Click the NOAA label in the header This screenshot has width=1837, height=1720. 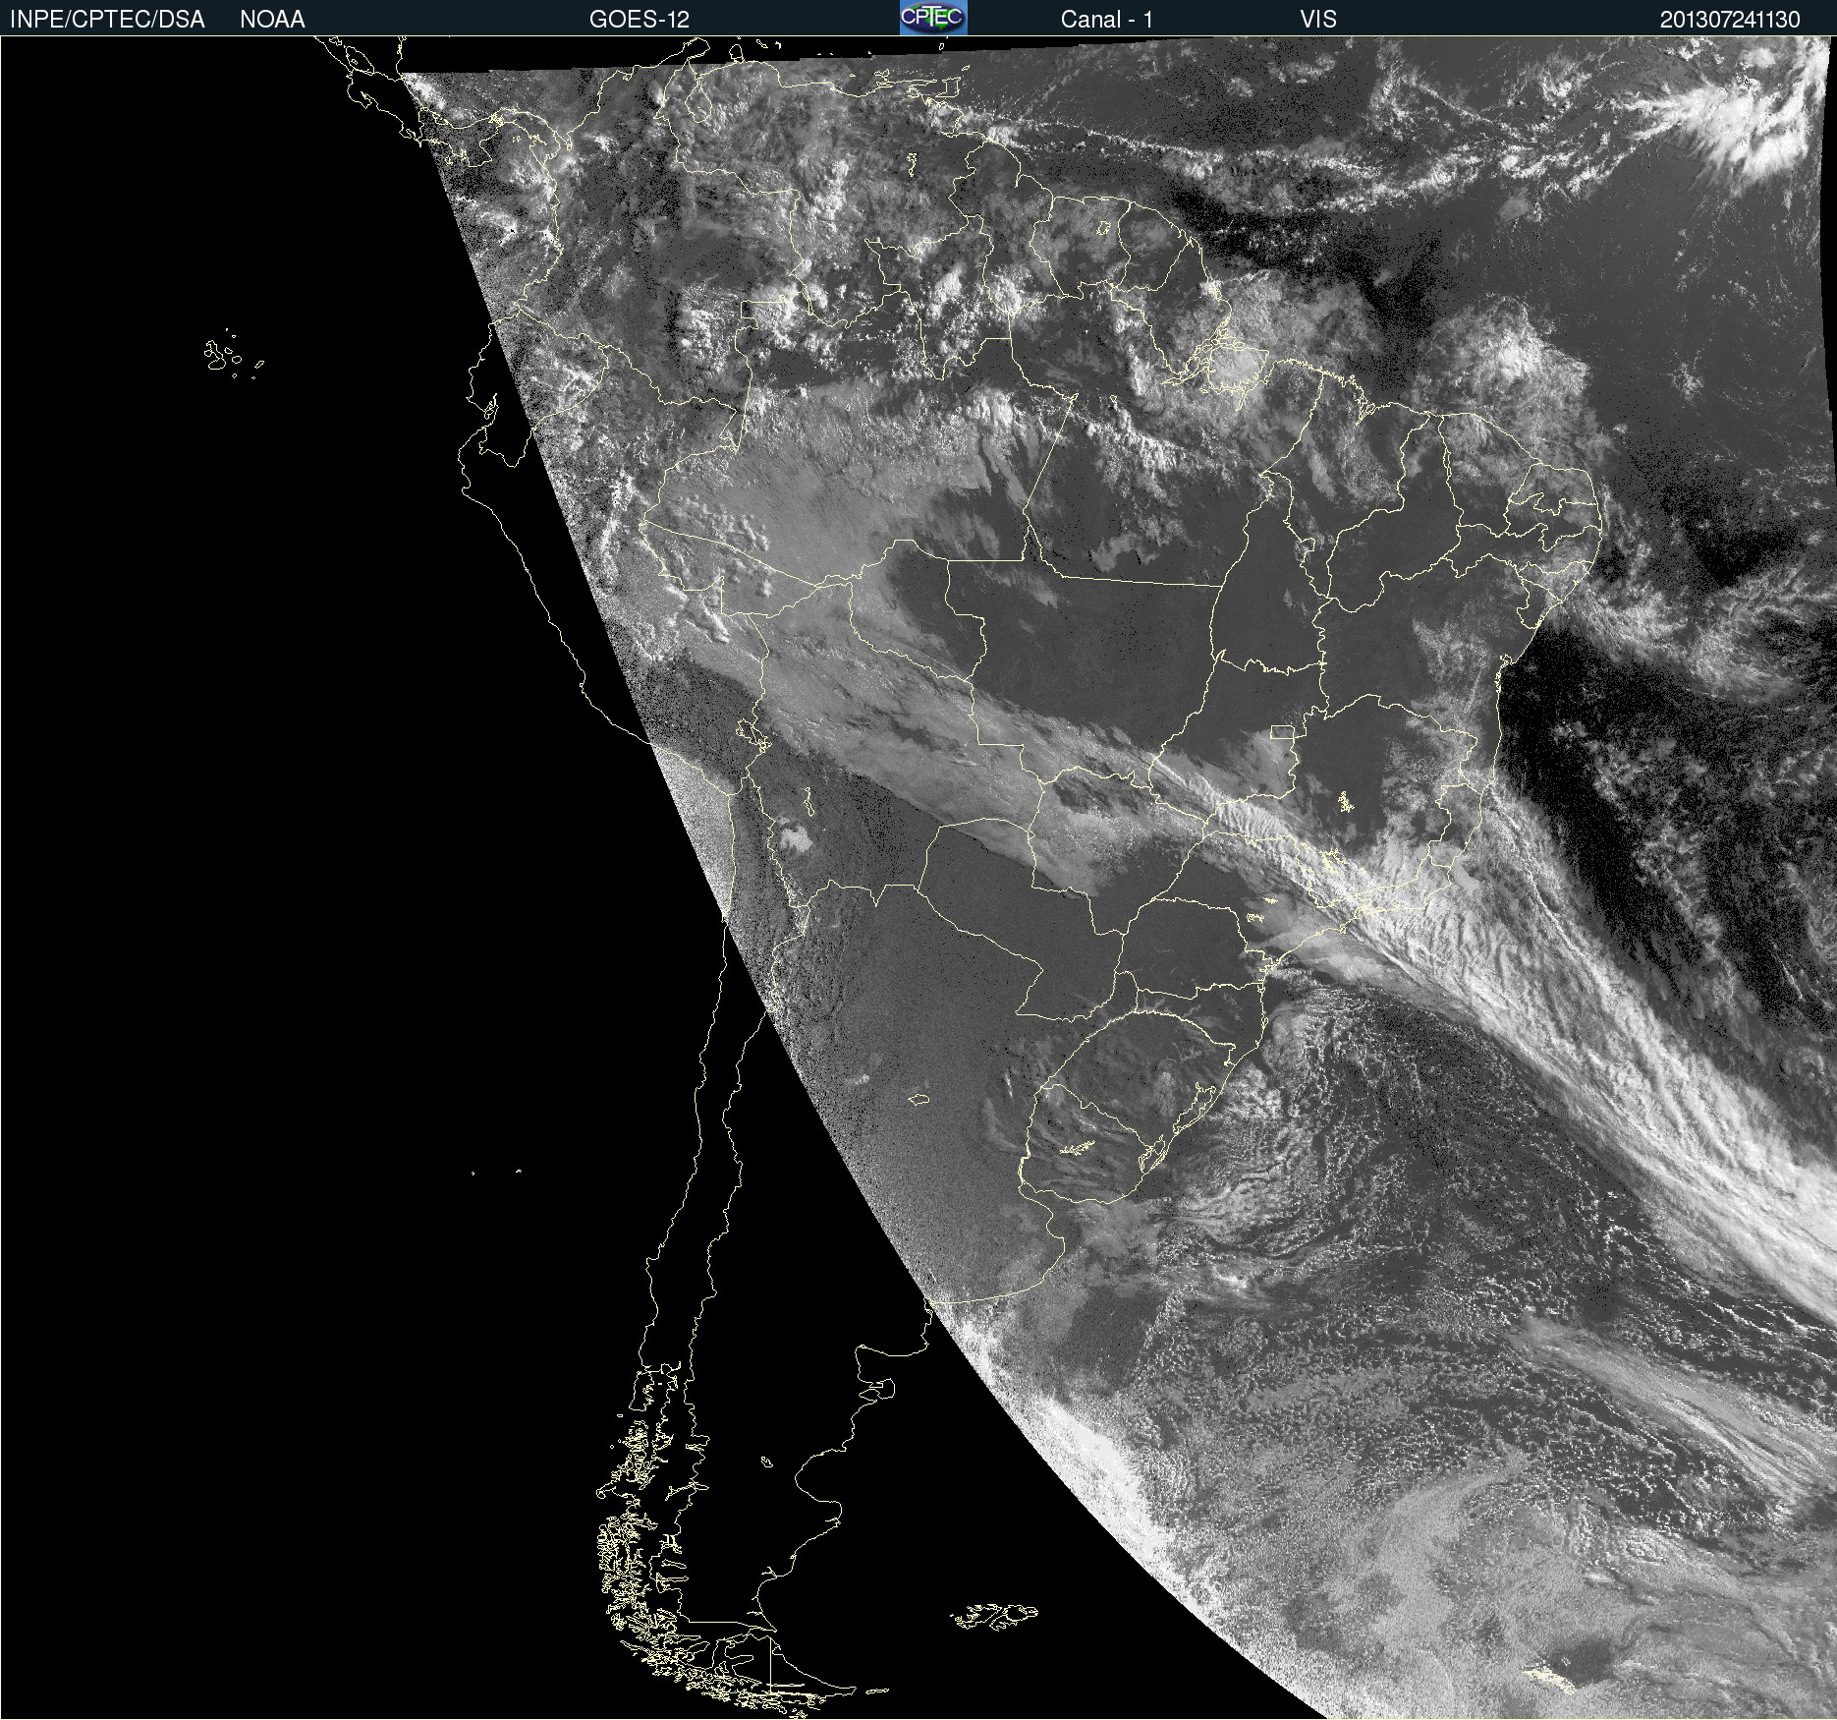pyautogui.click(x=272, y=20)
